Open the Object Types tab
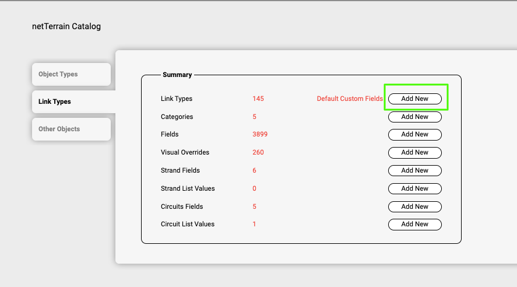The image size is (517, 287). click(x=71, y=74)
